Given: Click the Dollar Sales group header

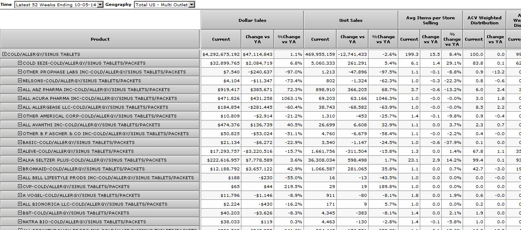Looking at the screenshot, I should click(x=252, y=20).
